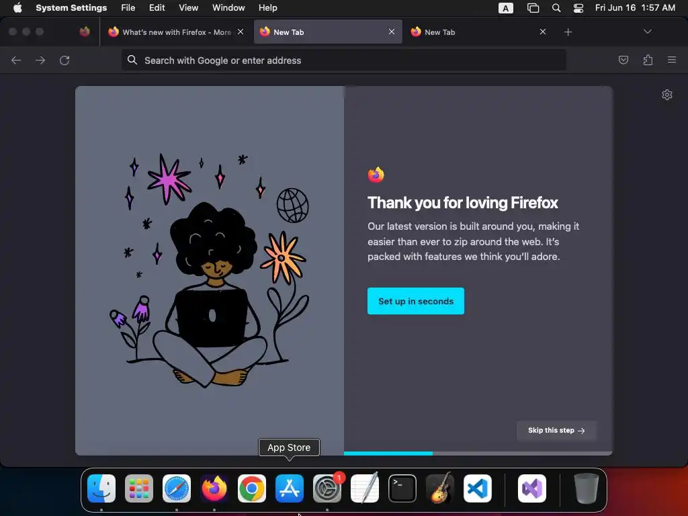
Task: Focus the Search with Google address bar
Action: (343, 60)
